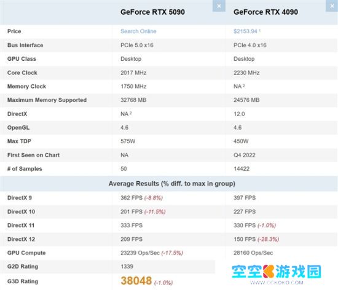The height and width of the screenshot is (290, 338).
Task: Click the 24576 MB value
Action: pyautogui.click(x=246, y=100)
